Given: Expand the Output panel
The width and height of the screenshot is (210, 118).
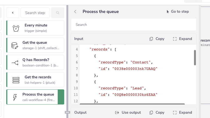Looking at the screenshot, I should click(182, 112).
